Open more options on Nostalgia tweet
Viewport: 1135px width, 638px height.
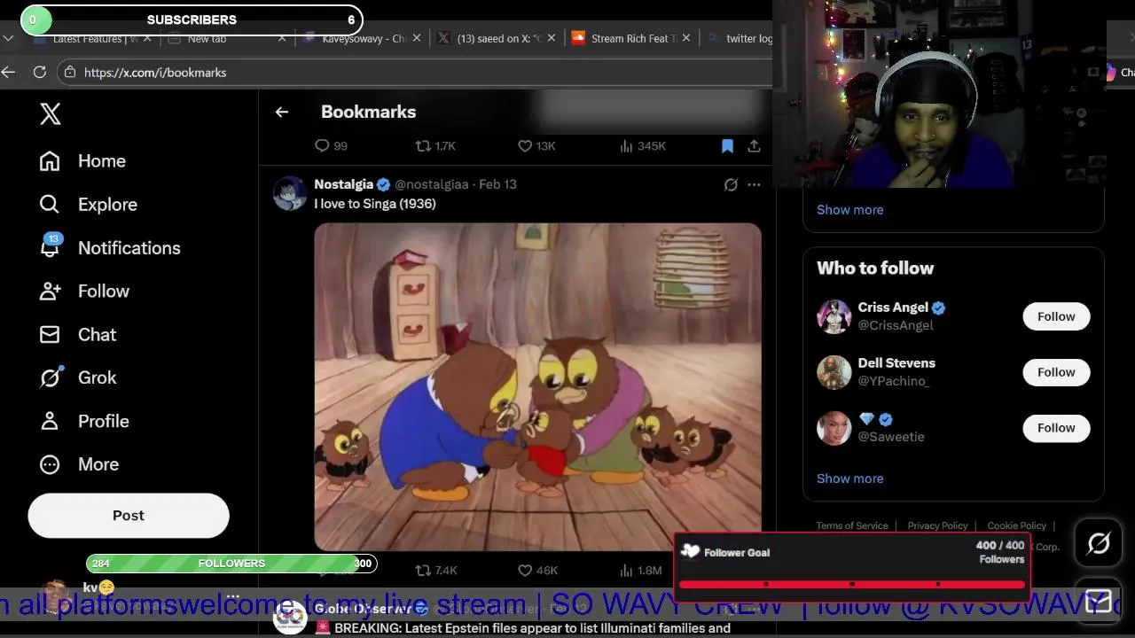(x=754, y=184)
